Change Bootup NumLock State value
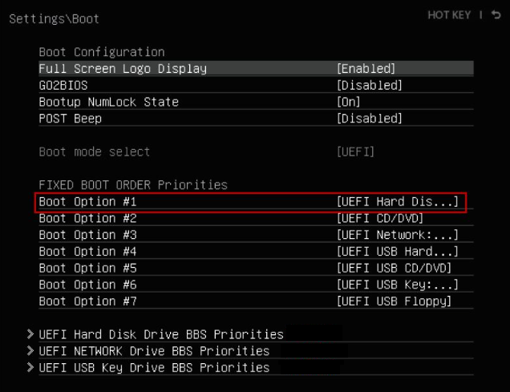Viewport: 510px width, 392px height. [x=349, y=102]
